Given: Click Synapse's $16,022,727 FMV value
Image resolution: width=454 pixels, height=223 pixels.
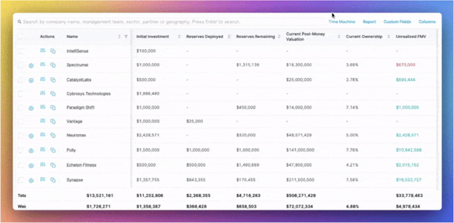Looking at the screenshot, I should 409,180.
